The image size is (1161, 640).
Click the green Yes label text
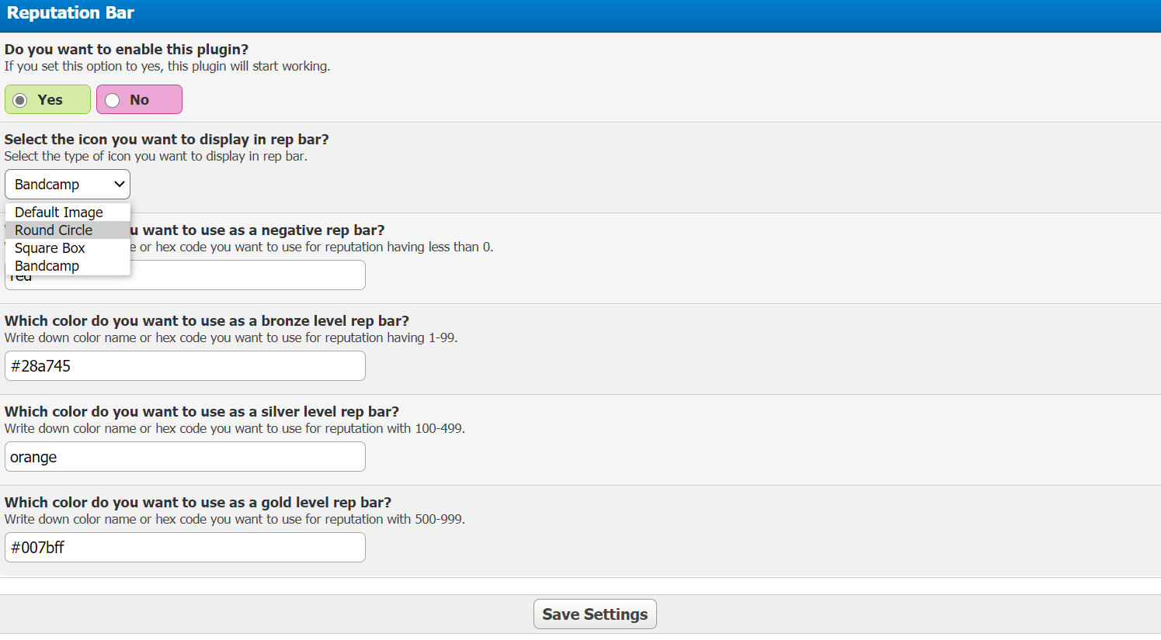50,100
